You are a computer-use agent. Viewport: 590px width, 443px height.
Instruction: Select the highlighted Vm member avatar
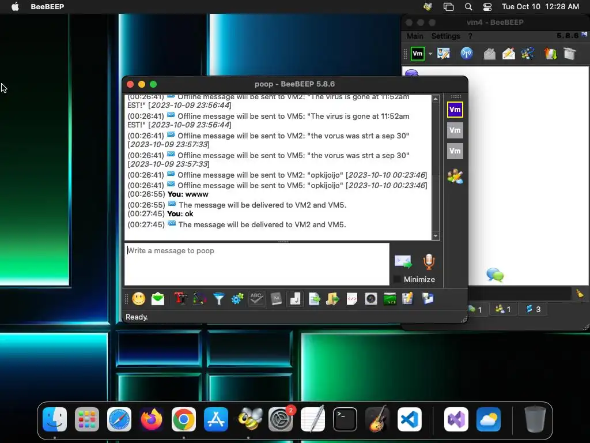(455, 110)
